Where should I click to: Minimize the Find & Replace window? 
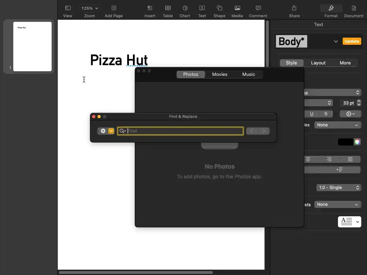pos(99,116)
